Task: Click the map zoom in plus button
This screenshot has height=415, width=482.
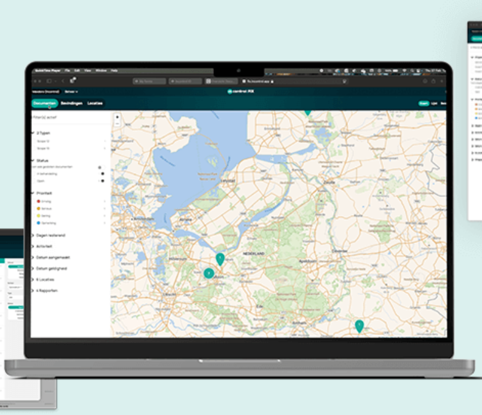Action: tap(117, 116)
